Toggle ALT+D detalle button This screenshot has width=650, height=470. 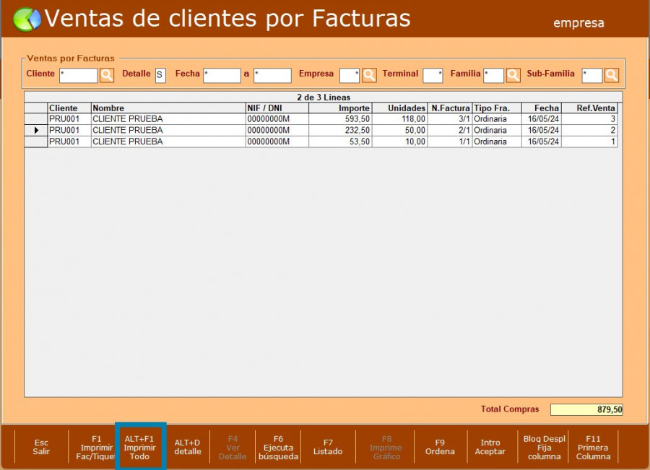click(x=187, y=447)
